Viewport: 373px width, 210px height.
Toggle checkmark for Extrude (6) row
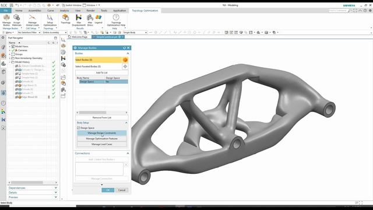click(x=54, y=89)
